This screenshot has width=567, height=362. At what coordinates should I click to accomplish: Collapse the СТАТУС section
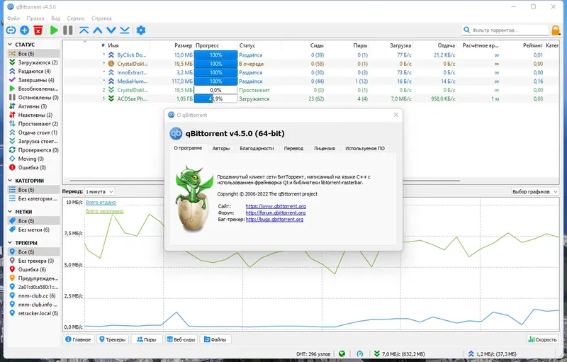pos(10,45)
